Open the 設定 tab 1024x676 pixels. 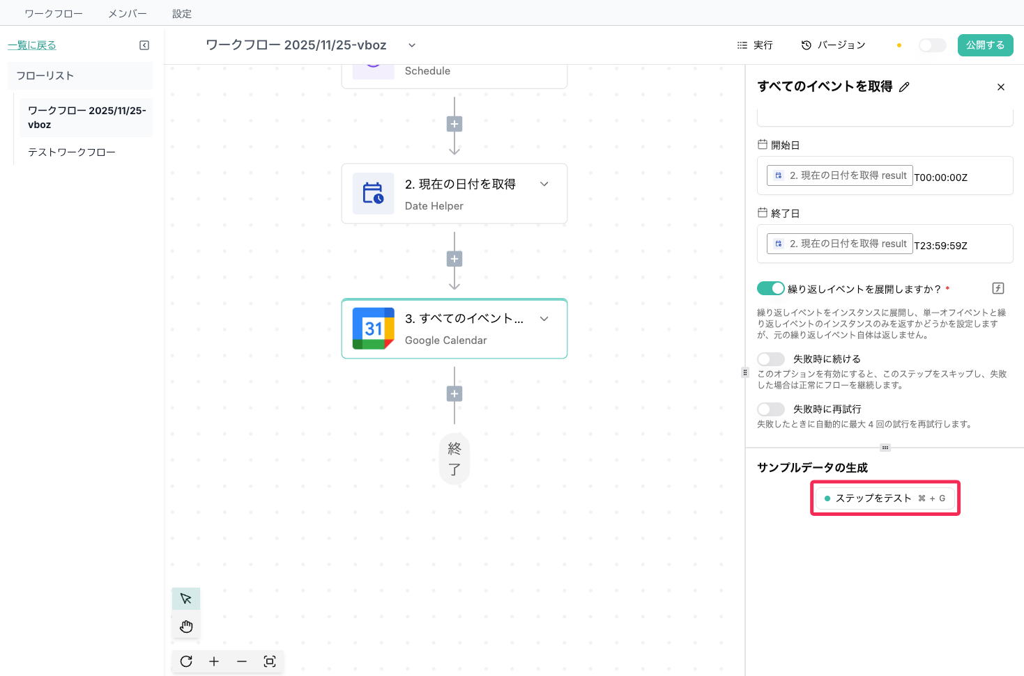click(x=182, y=14)
